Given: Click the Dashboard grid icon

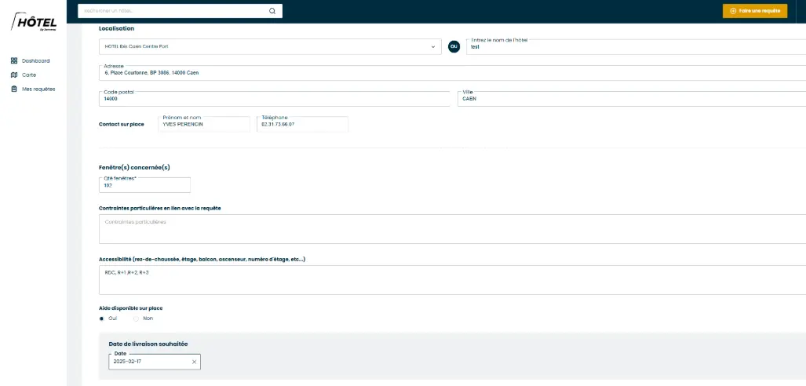Looking at the screenshot, I should [14, 60].
